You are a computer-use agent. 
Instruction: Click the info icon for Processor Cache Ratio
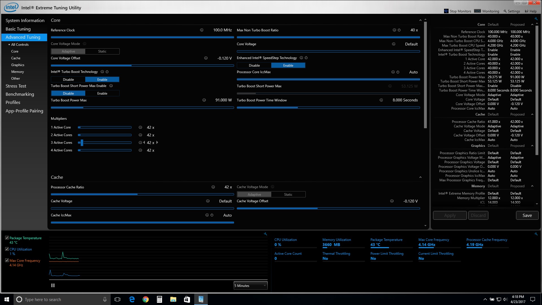click(213, 187)
